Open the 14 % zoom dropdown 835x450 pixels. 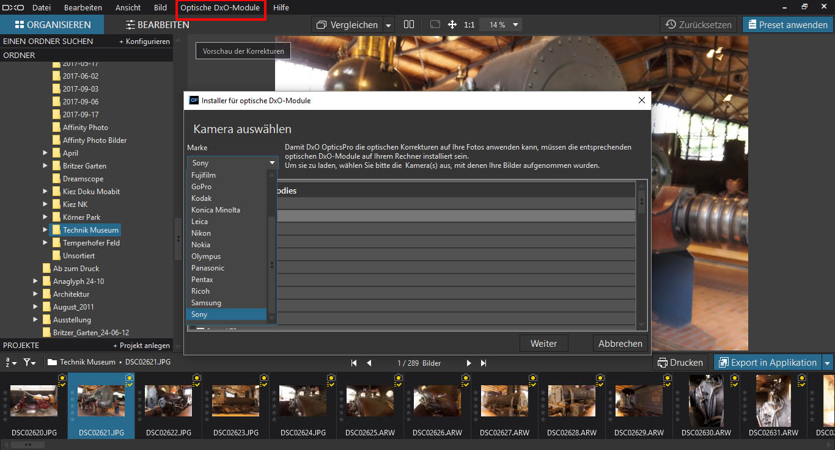point(516,25)
